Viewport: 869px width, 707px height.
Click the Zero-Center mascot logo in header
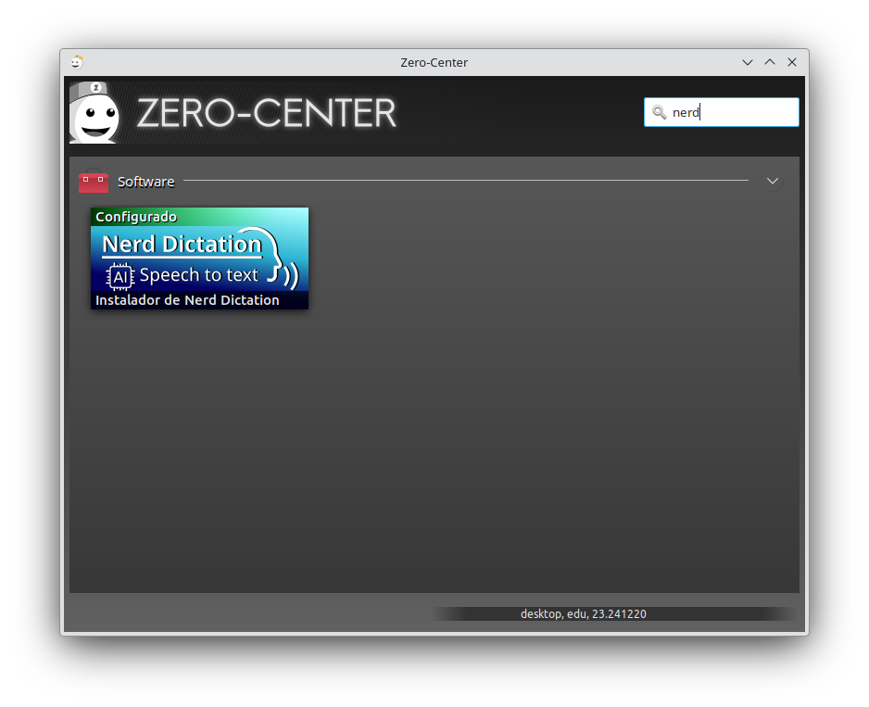point(94,113)
